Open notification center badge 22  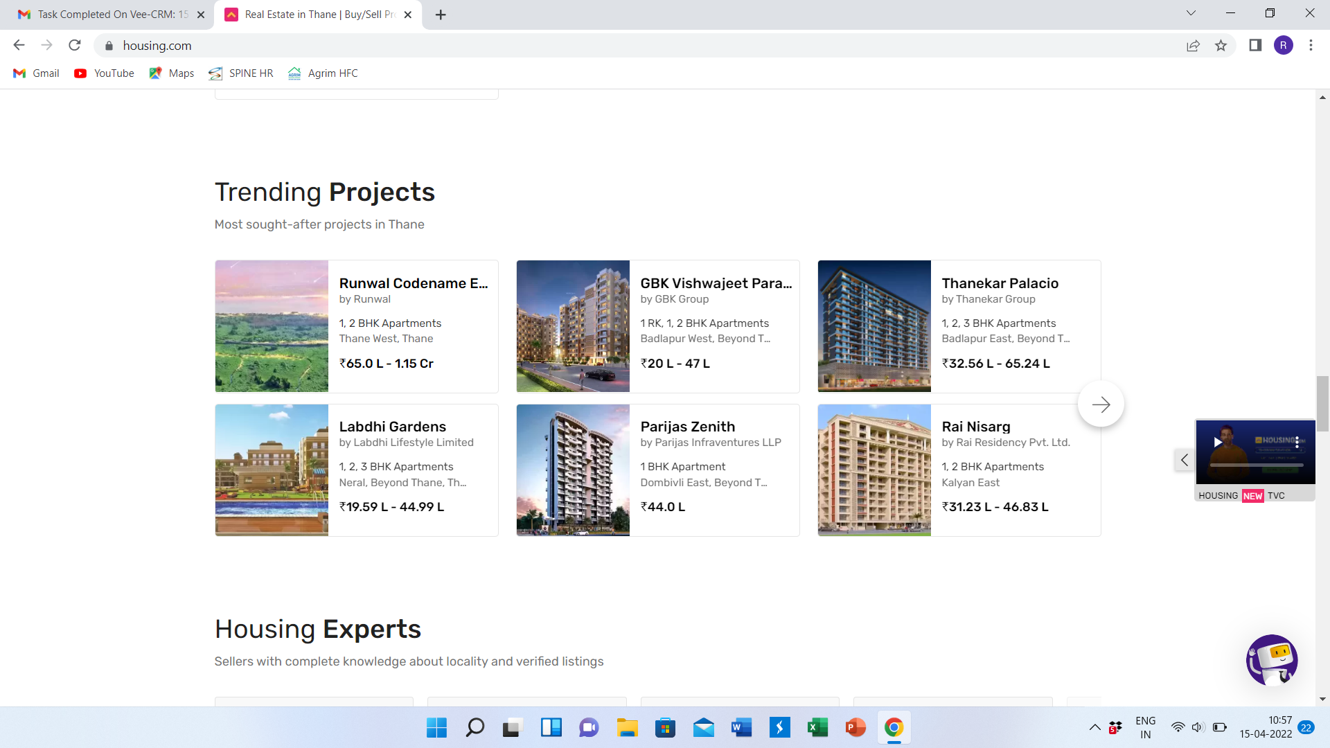point(1306,727)
